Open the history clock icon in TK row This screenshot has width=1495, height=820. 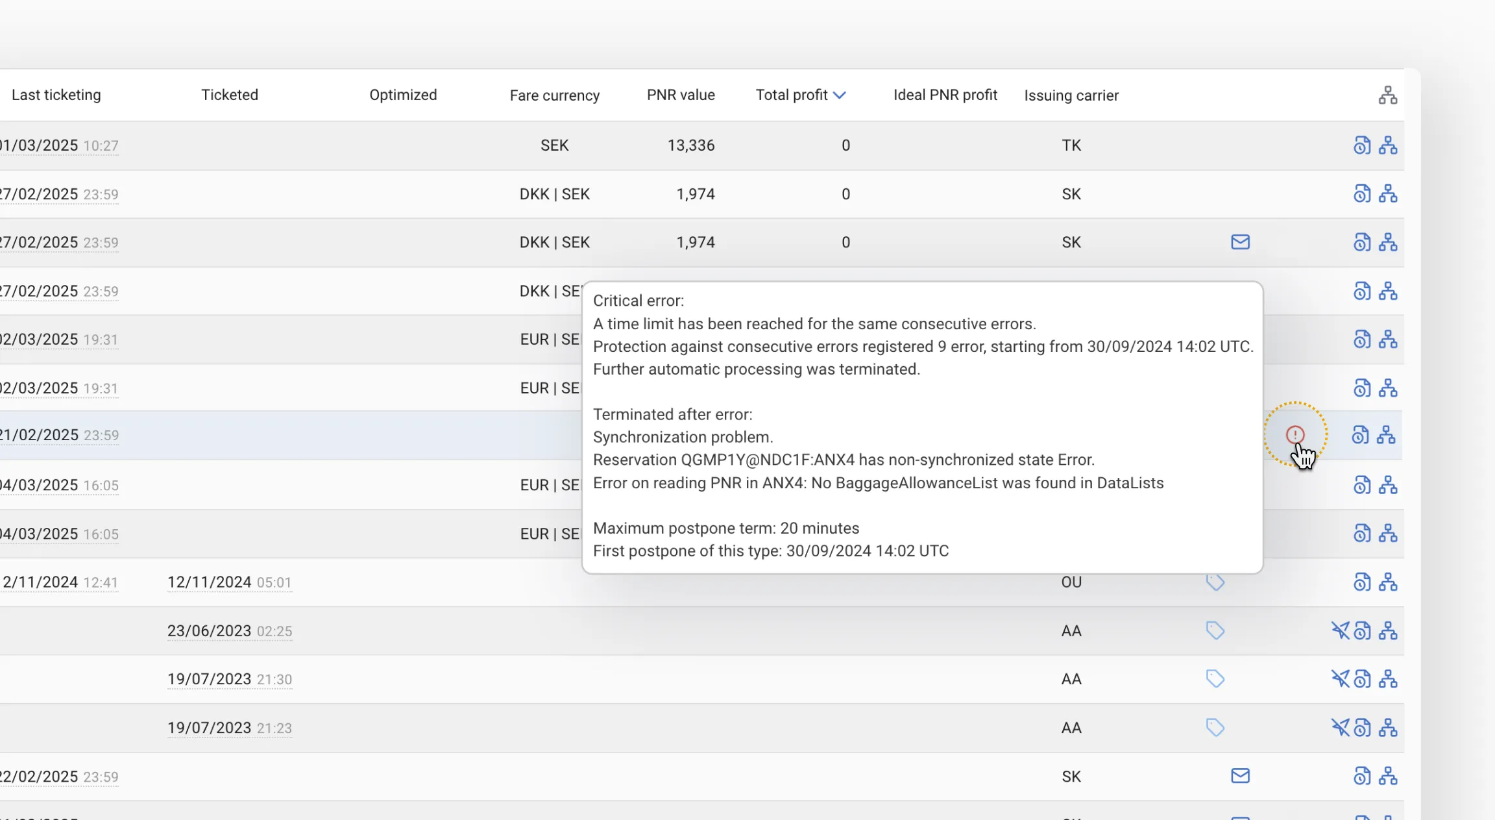tap(1362, 145)
